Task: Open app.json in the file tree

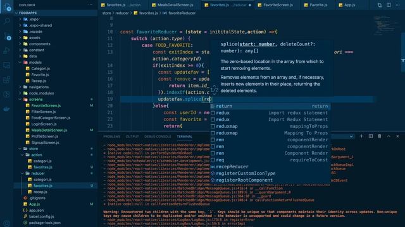Action: (36, 210)
